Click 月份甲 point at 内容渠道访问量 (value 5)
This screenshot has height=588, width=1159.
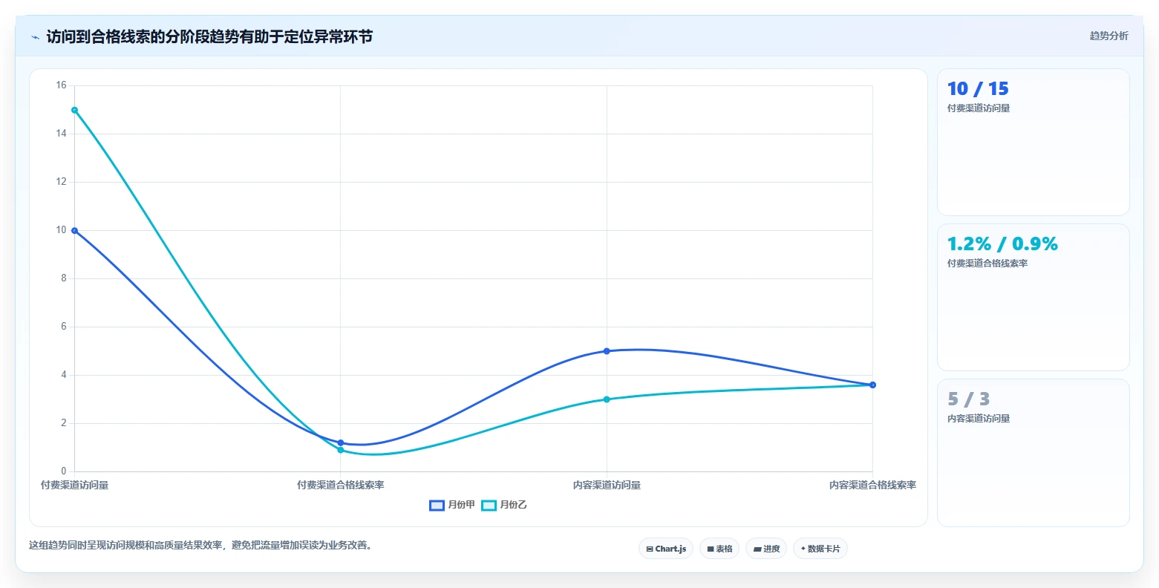pyautogui.click(x=607, y=351)
